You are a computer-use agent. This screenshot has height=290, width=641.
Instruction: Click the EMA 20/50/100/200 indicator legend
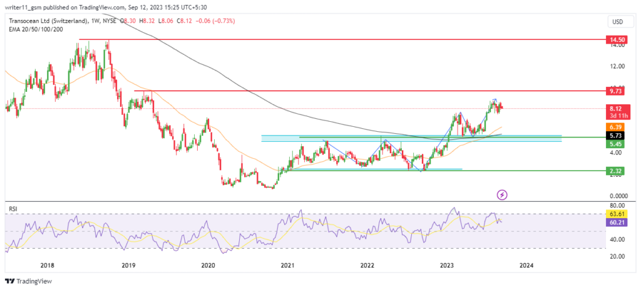pyautogui.click(x=34, y=29)
